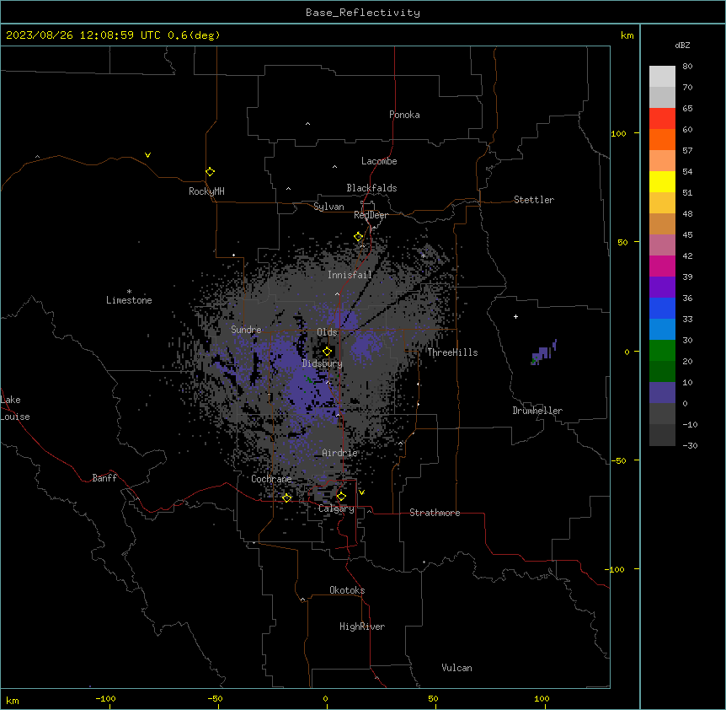Click the yellow diamond marker above Calgary label

point(341,497)
